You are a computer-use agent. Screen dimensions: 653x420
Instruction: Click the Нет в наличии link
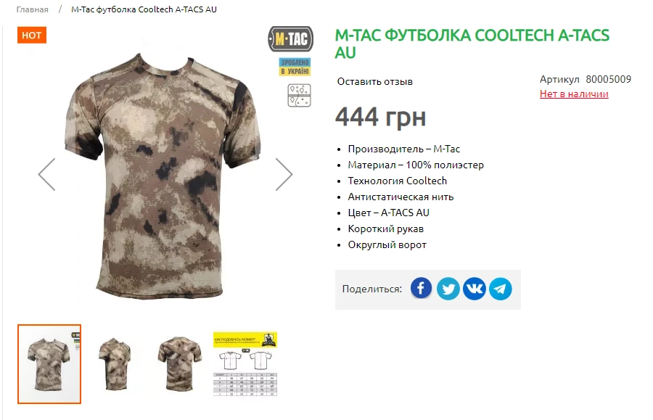[574, 94]
